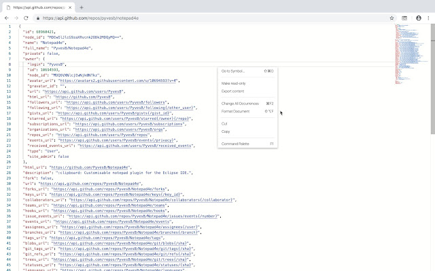Reload the page with refresh icon
The image size is (435, 271).
click(x=26, y=18)
